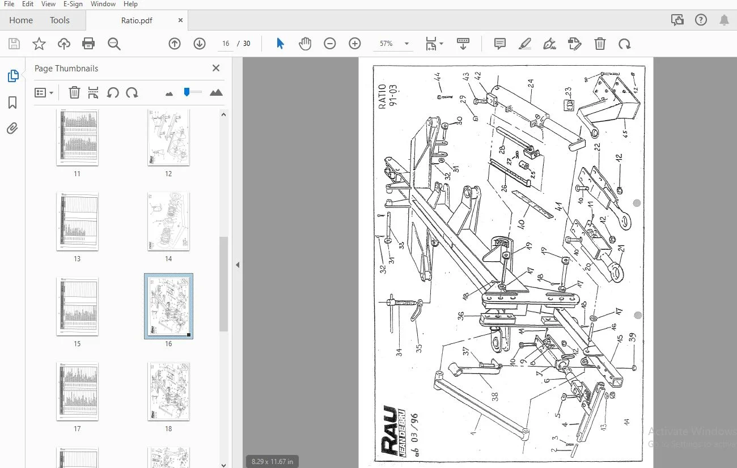Open the Bookmarks side panel
Viewport: 737px width, 468px height.
(12, 103)
